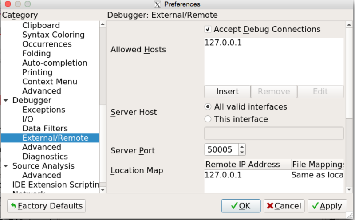Screen dimensions: 355x220
Task: Click the This interface text field
Action: 273,134
